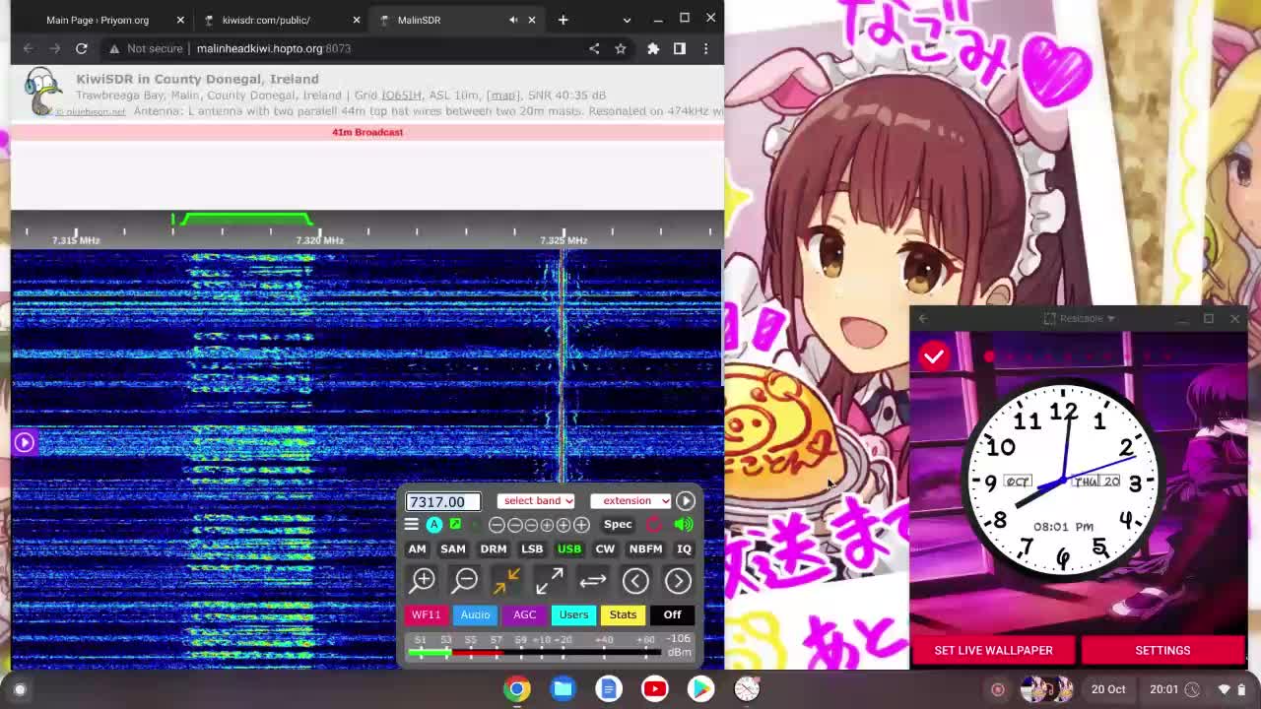Page the waterfall right with circled chevron
Viewport: 1261px width, 709px height.
coord(678,581)
